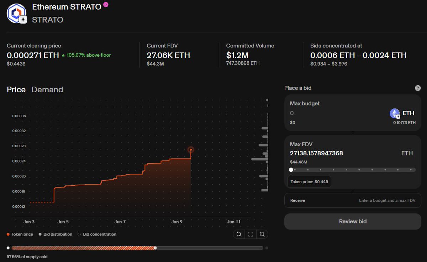The image size is (427, 262).
Task: Click the $44.48M Max FDV dollar value
Action: pyautogui.click(x=299, y=162)
